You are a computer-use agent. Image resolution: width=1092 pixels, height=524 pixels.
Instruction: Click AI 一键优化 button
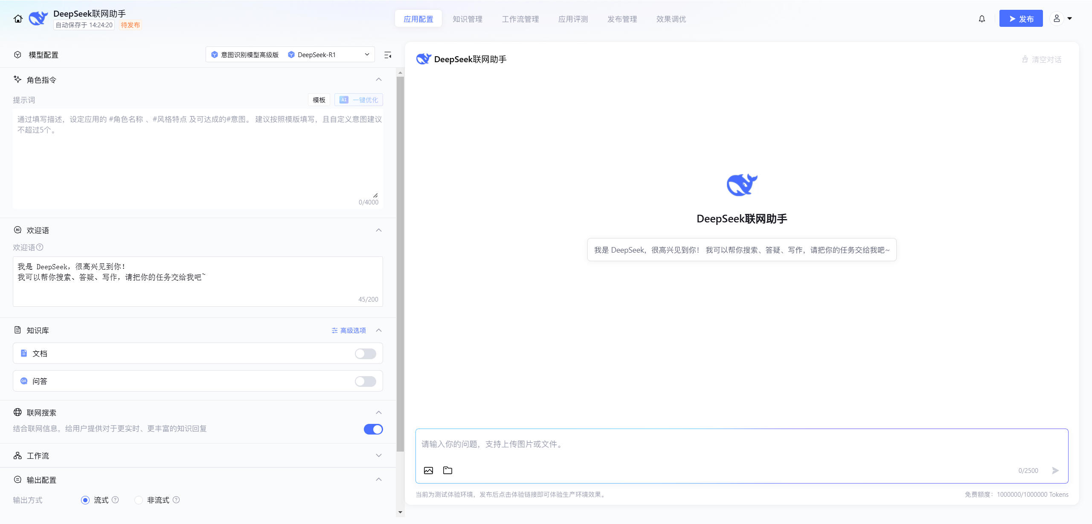pyautogui.click(x=359, y=100)
